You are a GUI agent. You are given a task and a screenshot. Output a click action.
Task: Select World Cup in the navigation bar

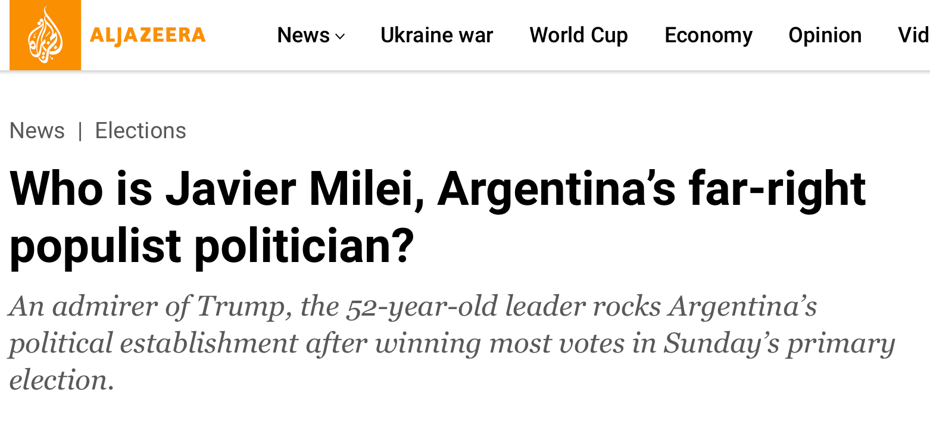(578, 36)
